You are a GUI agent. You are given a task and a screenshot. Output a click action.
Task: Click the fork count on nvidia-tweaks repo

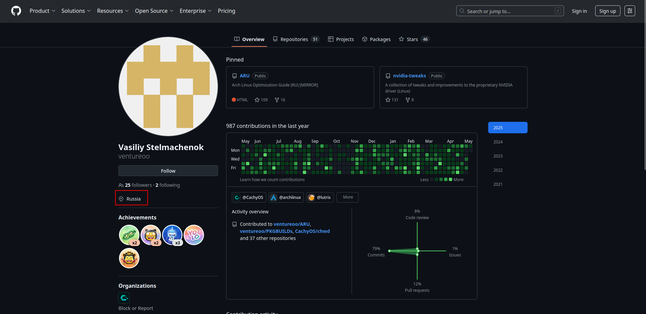coord(409,100)
